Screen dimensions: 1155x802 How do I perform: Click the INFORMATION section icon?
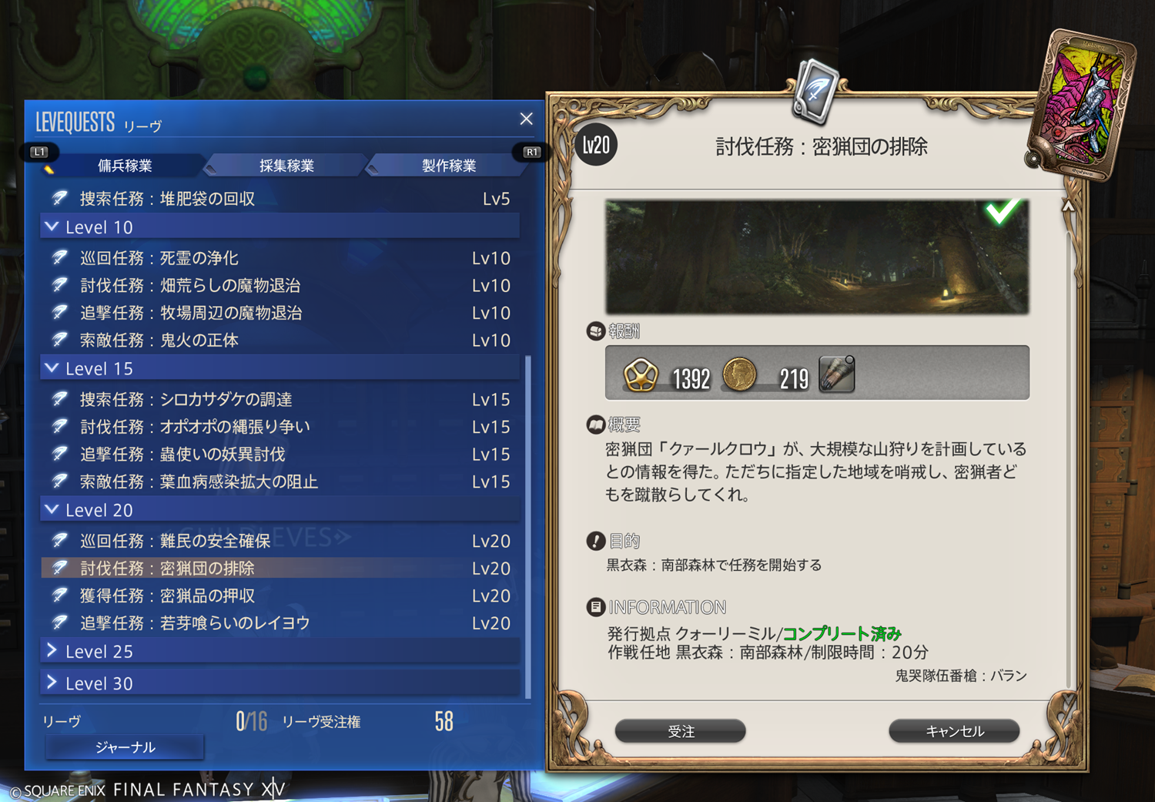click(595, 607)
